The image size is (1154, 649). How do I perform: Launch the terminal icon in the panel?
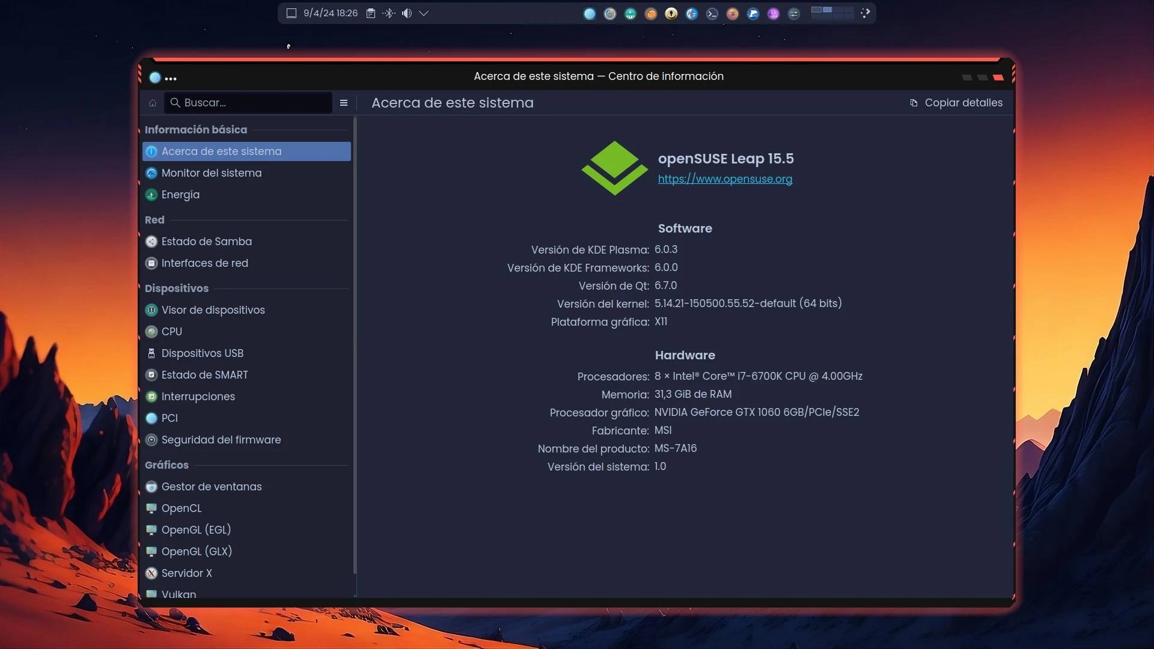click(712, 14)
